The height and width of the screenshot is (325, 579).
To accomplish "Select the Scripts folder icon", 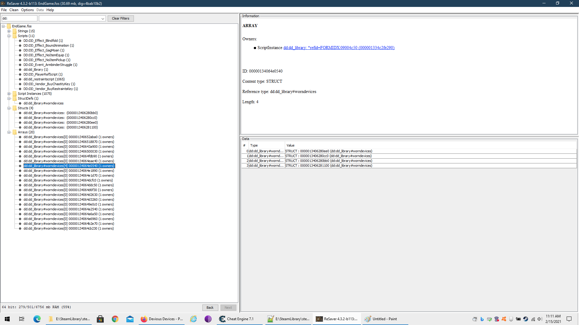I will pos(14,36).
